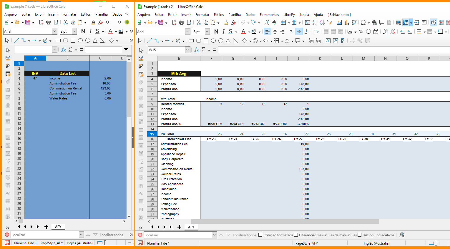The image size is (450, 249).
Task: Click Spelling check icon in right window
Action: (274, 22)
